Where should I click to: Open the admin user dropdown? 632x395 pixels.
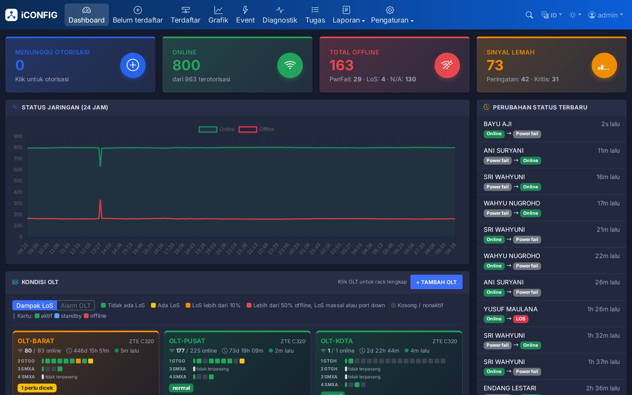[x=606, y=15]
